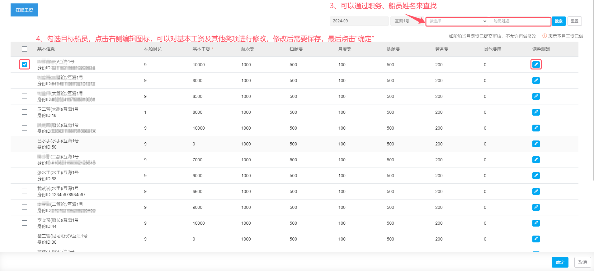Confirm with the 确定 button
Viewport: 594px width, 271px height.
coord(560,262)
